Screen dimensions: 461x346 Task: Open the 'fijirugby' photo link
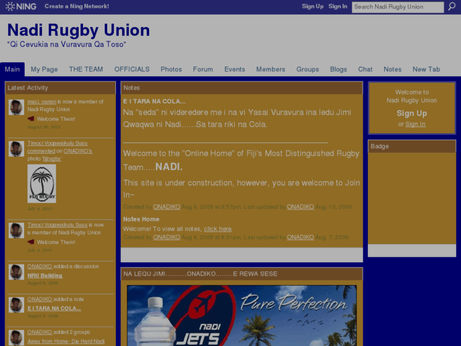tap(52, 159)
